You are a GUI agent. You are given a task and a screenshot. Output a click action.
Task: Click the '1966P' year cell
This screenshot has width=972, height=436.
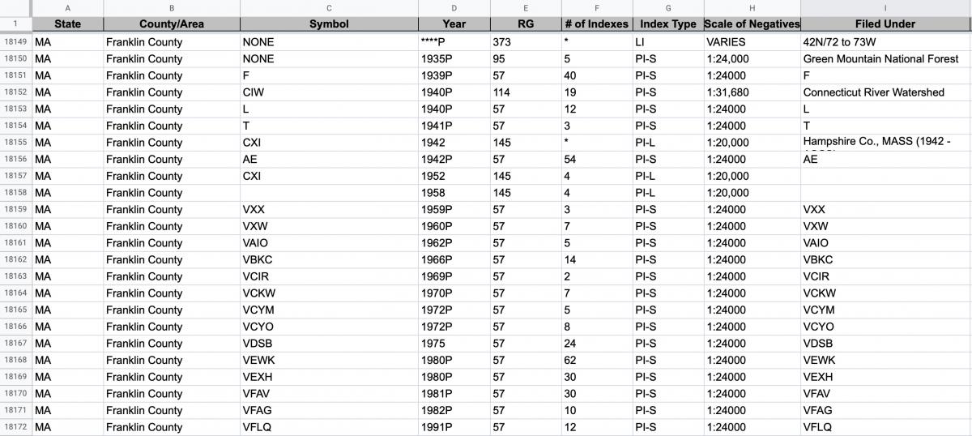point(436,260)
